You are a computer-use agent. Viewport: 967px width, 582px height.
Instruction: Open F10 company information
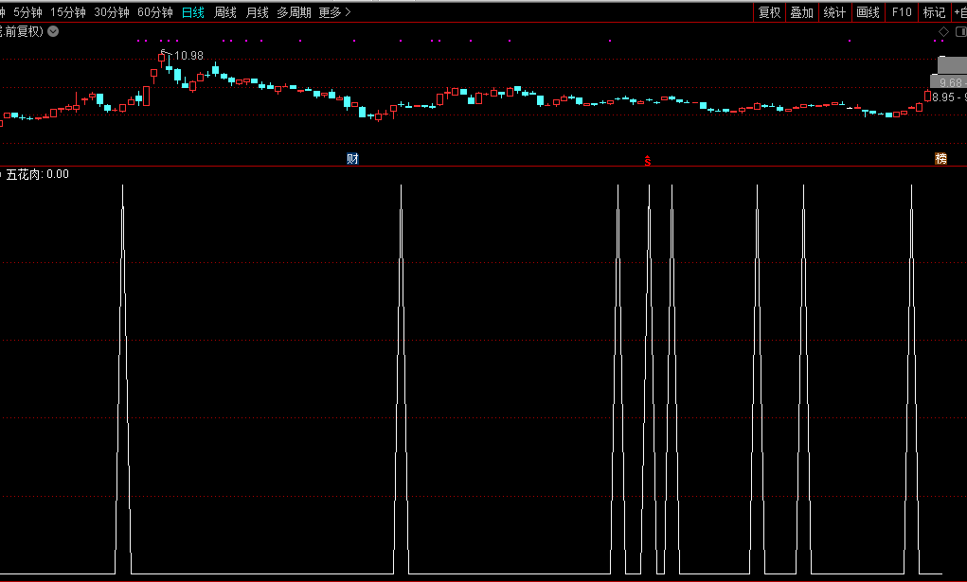pos(902,12)
